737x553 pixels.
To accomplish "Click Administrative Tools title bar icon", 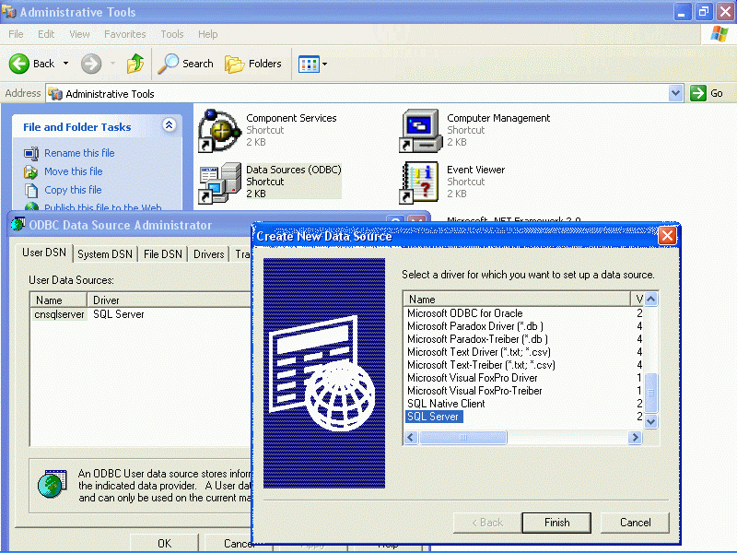I will pyautogui.click(x=9, y=12).
